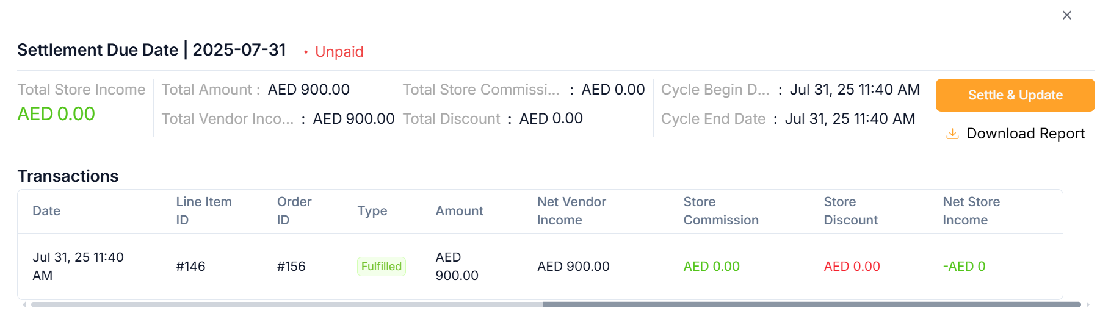1111x319 pixels.
Task: Click the download report icon
Action: (x=952, y=134)
